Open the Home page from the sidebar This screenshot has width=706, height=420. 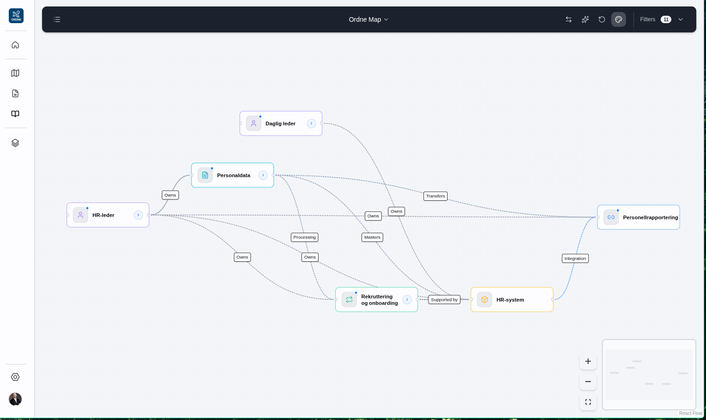click(x=15, y=45)
